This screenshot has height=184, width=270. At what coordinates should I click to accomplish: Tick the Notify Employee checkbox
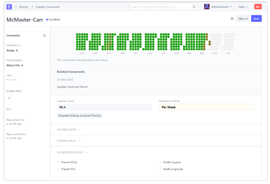pyautogui.click(x=161, y=169)
